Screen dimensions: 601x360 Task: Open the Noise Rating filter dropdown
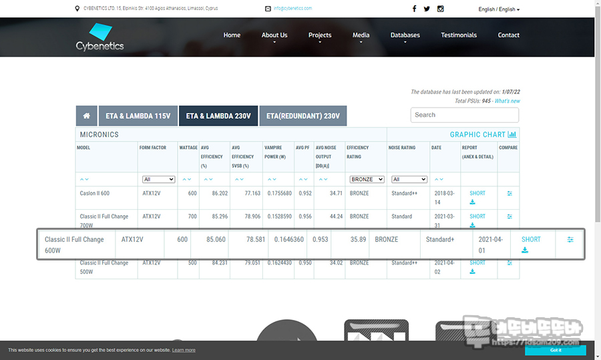click(409, 180)
